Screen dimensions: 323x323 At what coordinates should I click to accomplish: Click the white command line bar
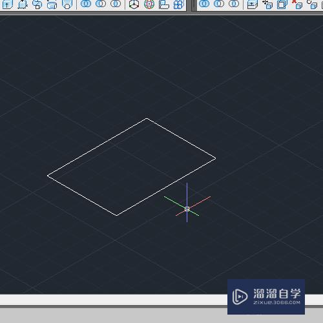[114, 300]
